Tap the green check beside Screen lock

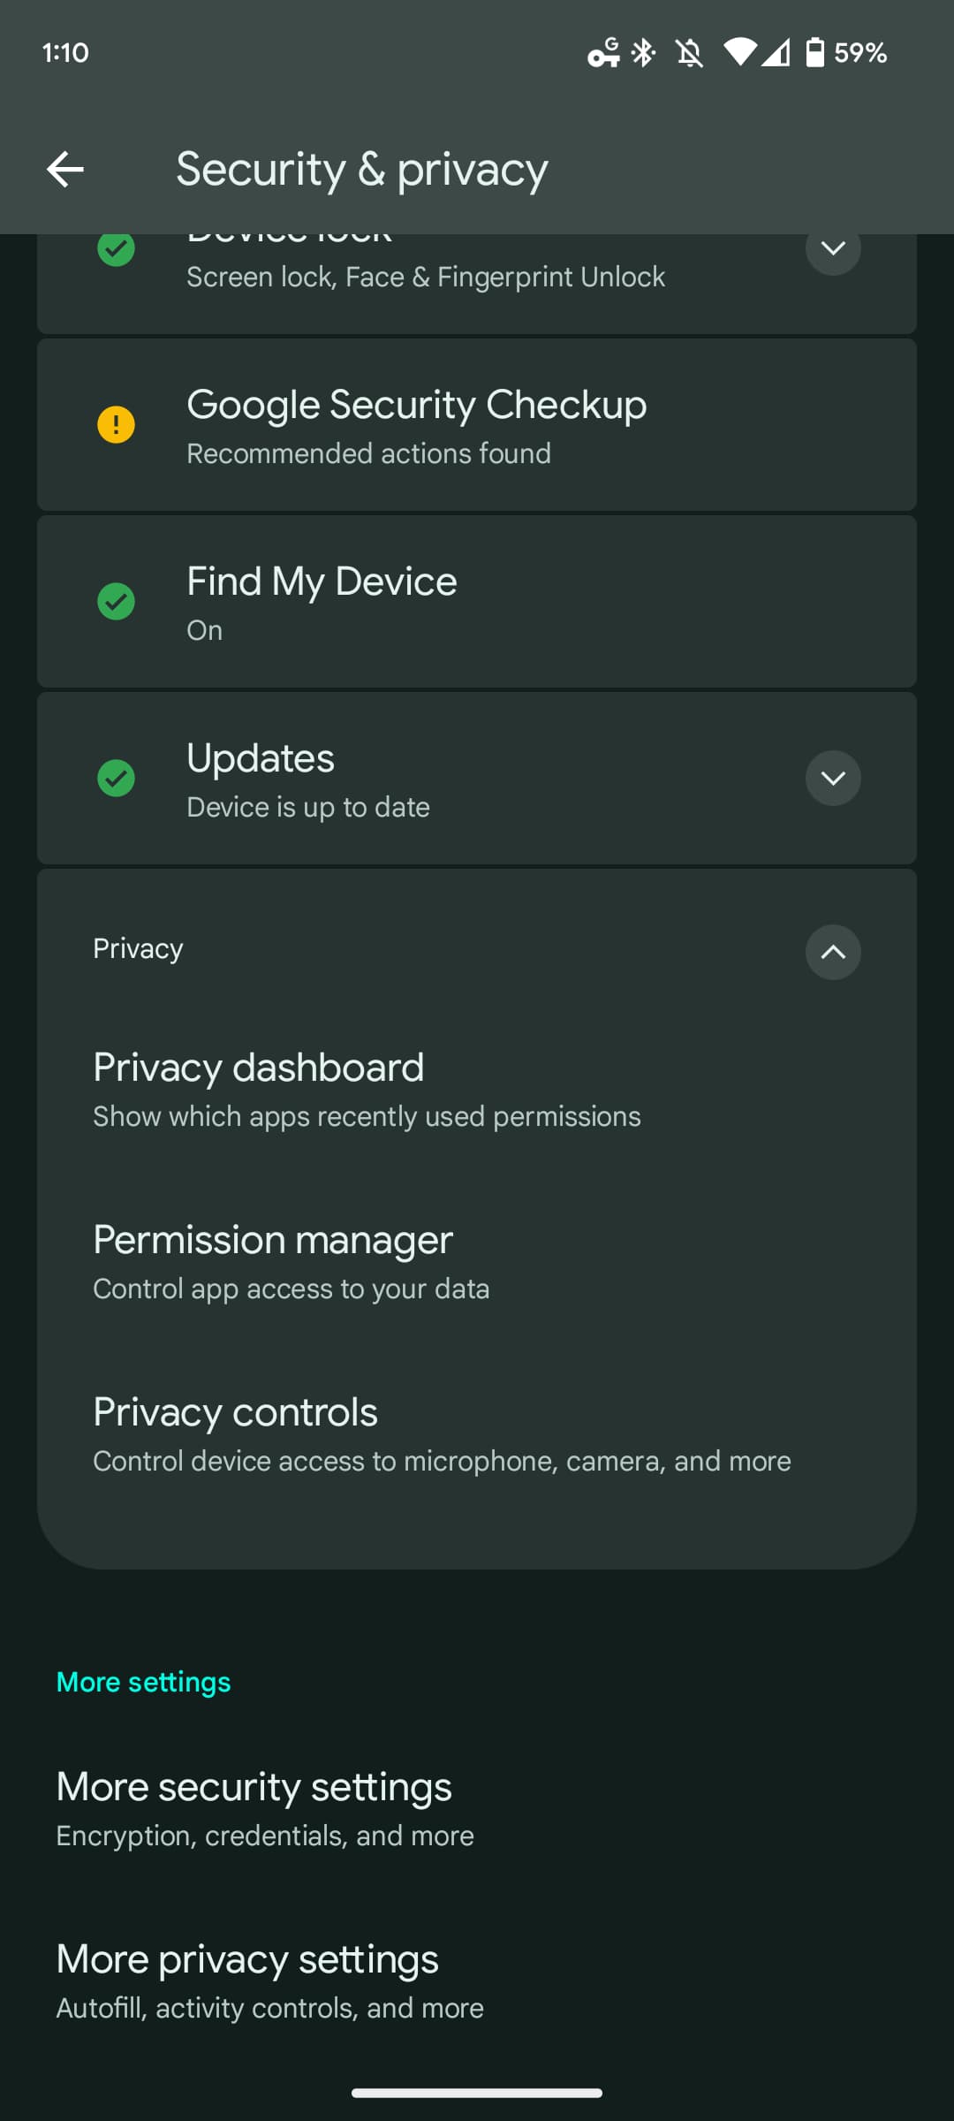[116, 250]
